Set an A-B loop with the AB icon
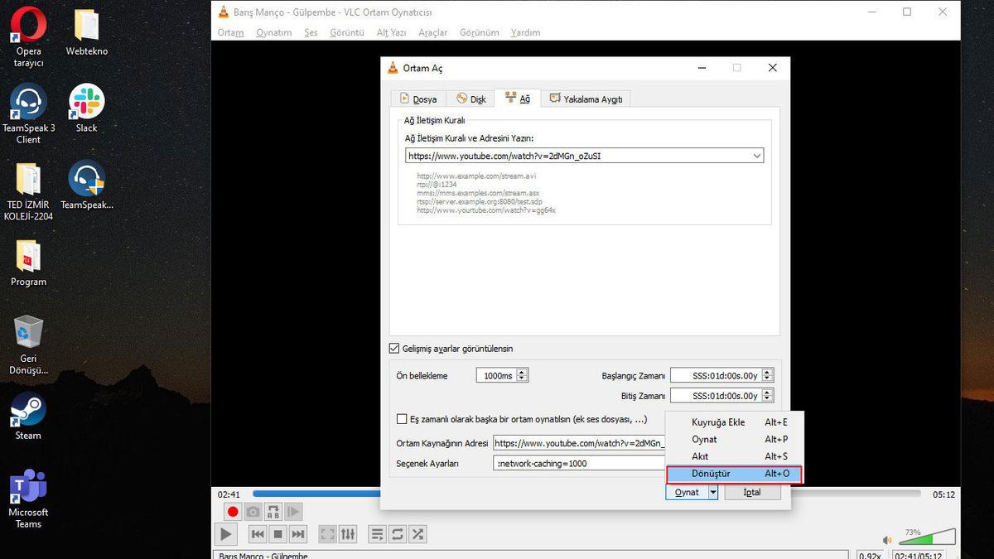 click(x=273, y=511)
